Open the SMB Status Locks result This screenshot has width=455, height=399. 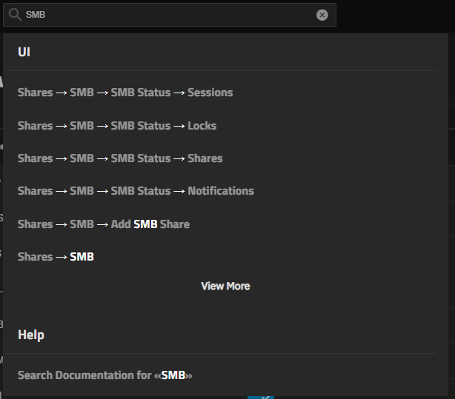[x=117, y=126]
